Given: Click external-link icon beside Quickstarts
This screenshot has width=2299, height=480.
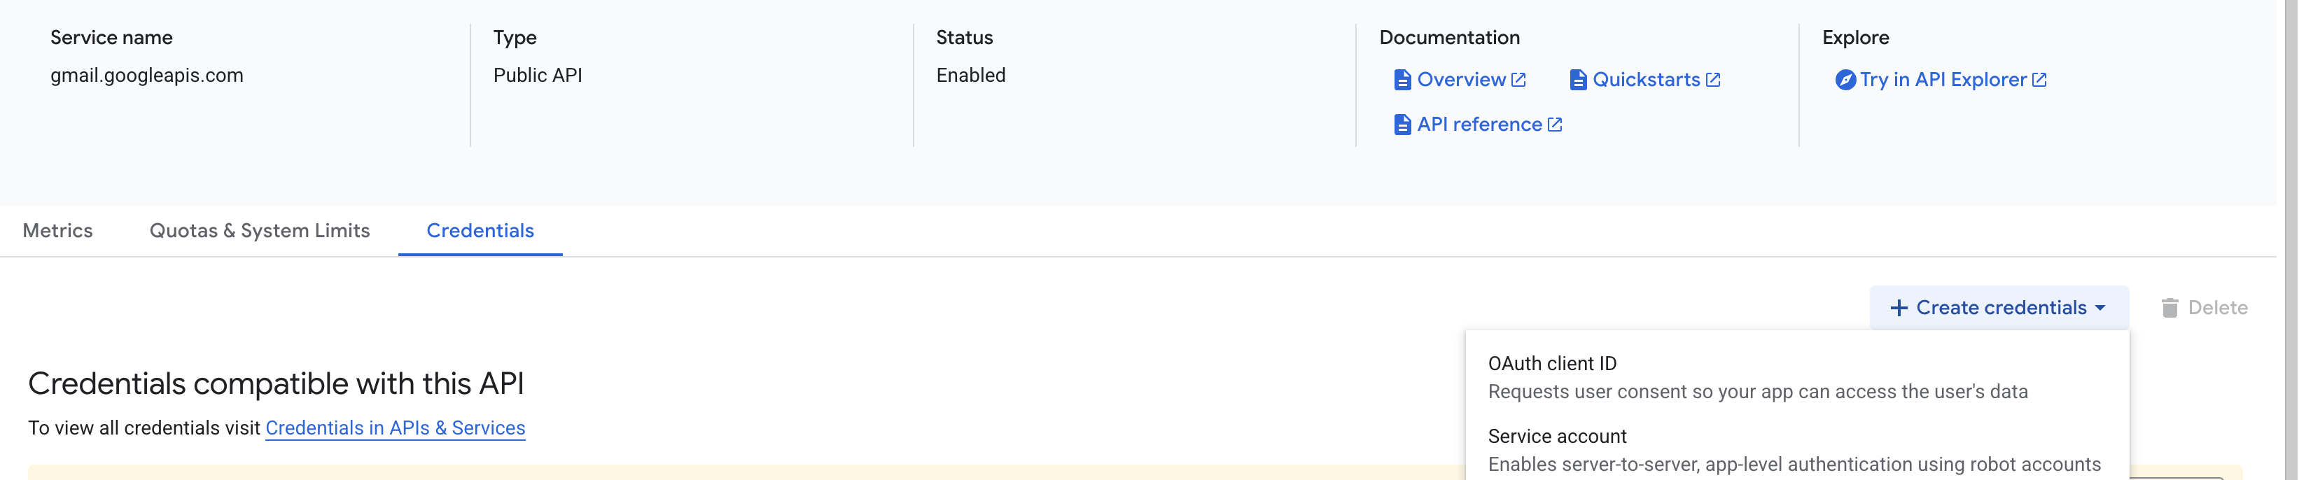Looking at the screenshot, I should [1712, 80].
